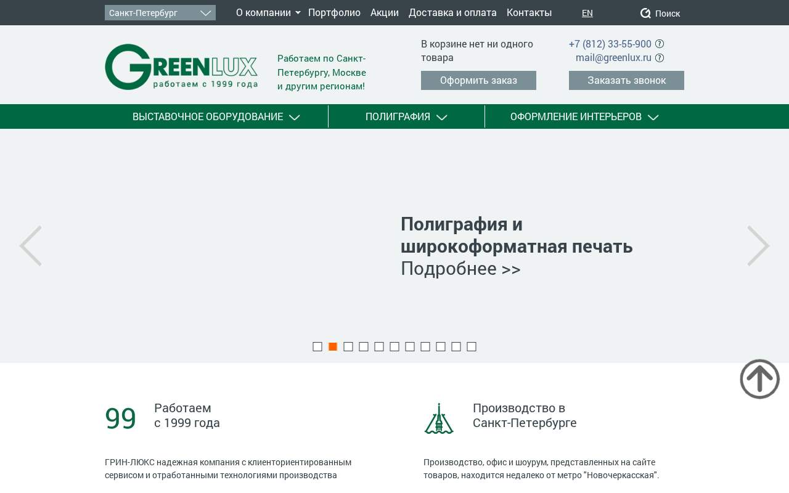Click the Оформить заказ button
This screenshot has height=493, width=789.
coord(478,80)
